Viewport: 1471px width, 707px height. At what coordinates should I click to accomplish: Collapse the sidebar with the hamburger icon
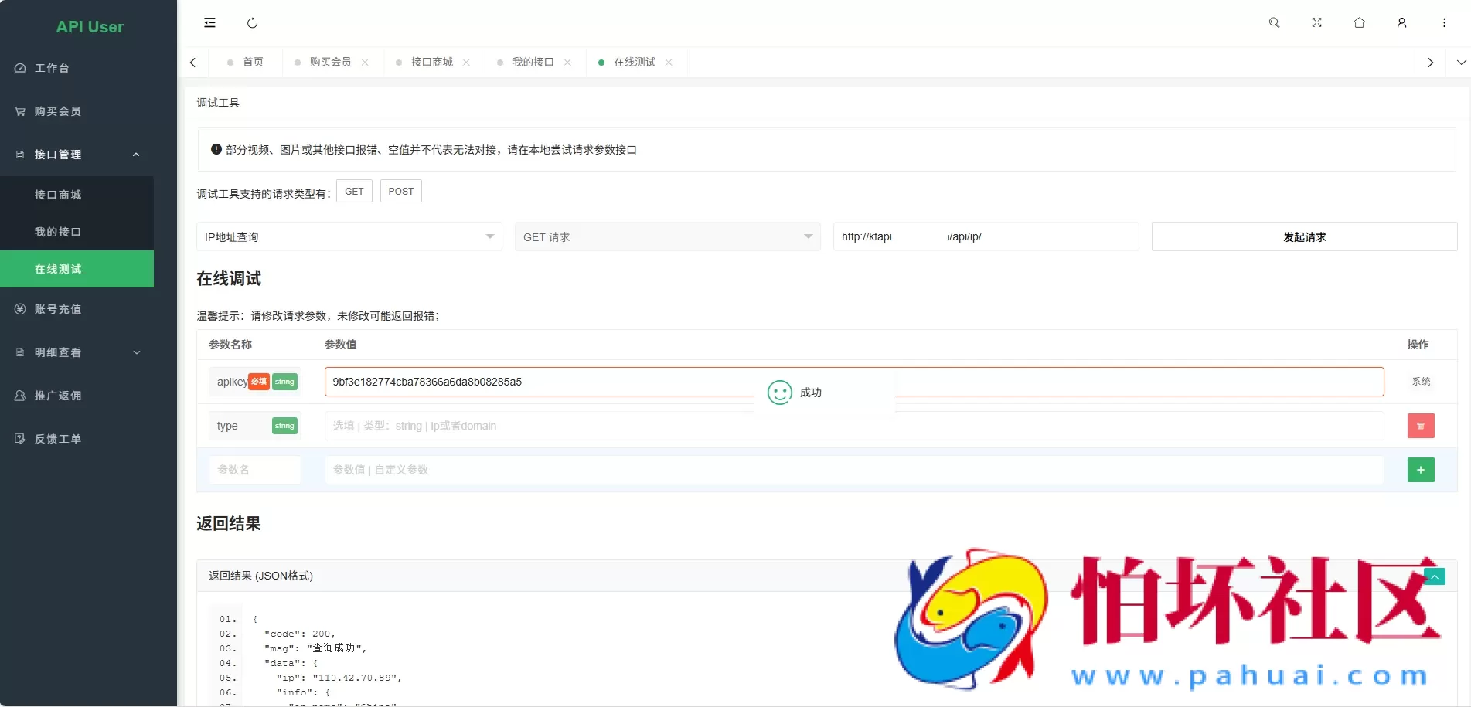pyautogui.click(x=209, y=22)
